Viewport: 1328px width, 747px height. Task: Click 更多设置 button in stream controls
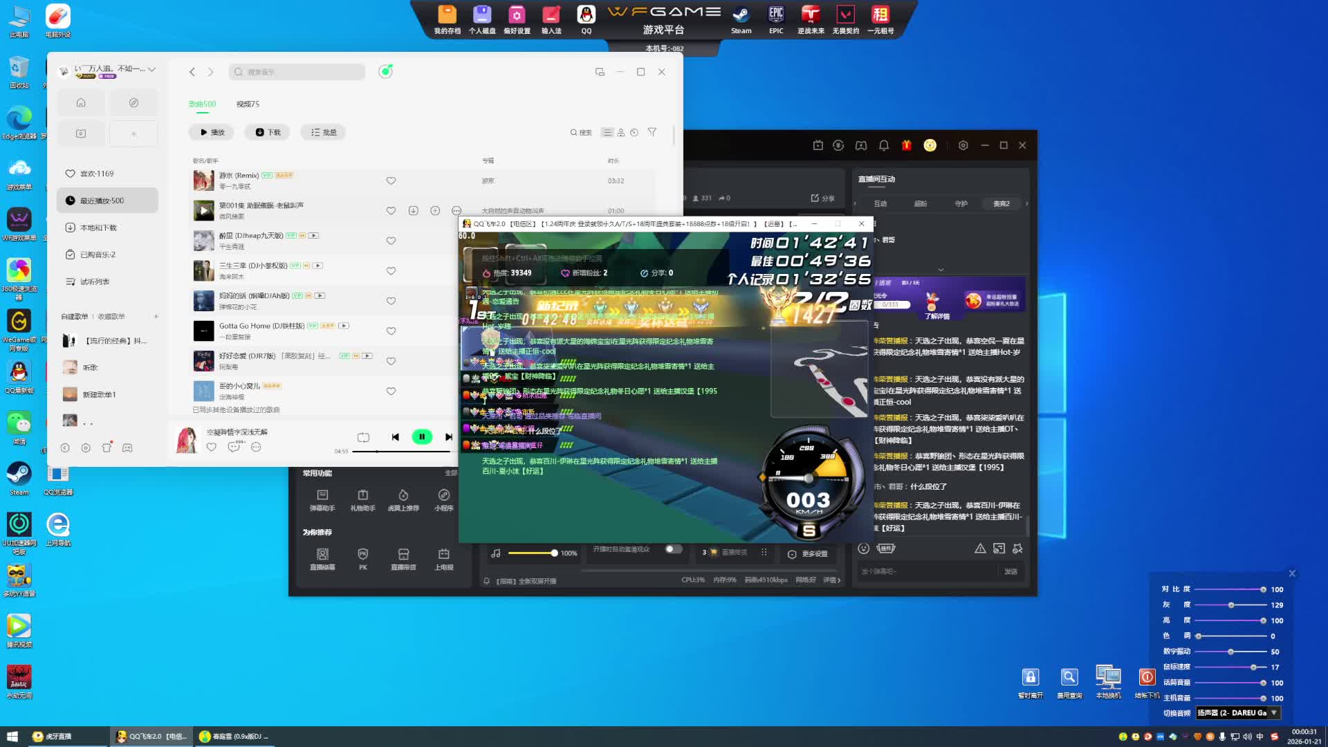tap(808, 554)
